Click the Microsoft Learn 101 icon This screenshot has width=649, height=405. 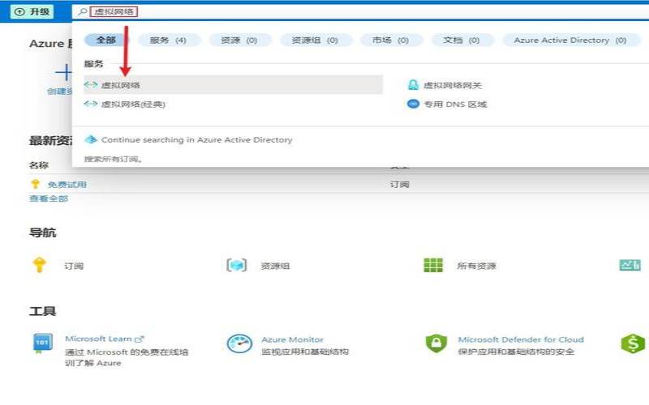[42, 343]
